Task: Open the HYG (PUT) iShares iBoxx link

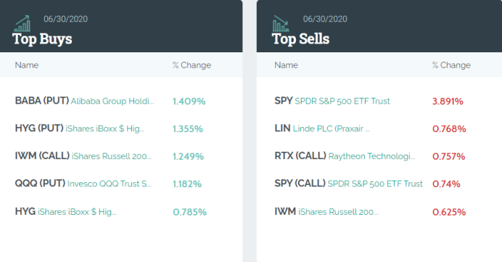Action: click(x=80, y=128)
